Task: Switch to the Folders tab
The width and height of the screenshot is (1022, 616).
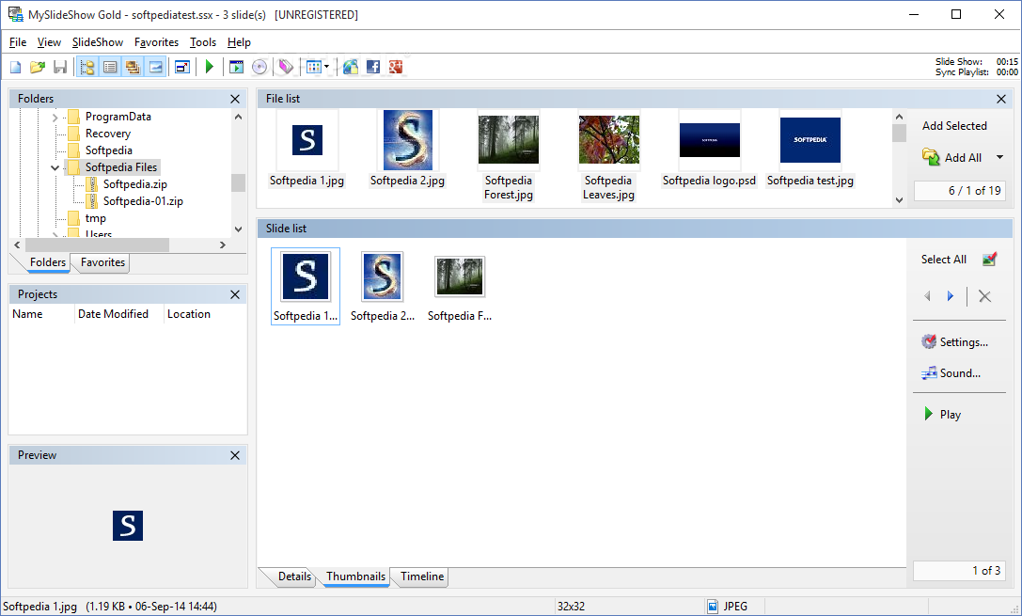Action: (48, 262)
